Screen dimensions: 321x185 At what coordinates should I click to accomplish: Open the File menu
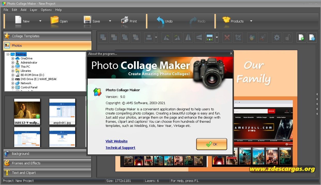(6, 10)
